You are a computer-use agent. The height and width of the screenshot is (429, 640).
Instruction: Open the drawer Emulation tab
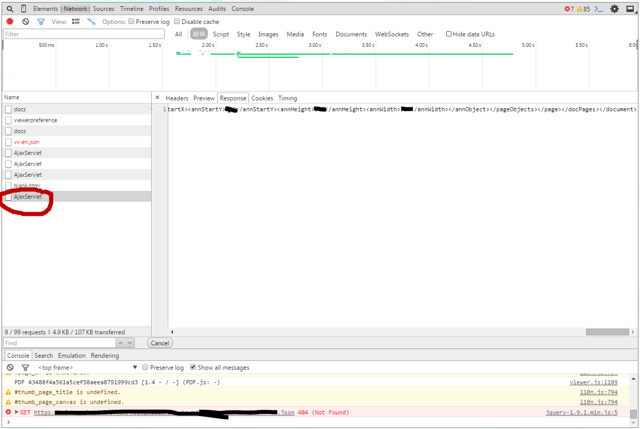pos(72,356)
